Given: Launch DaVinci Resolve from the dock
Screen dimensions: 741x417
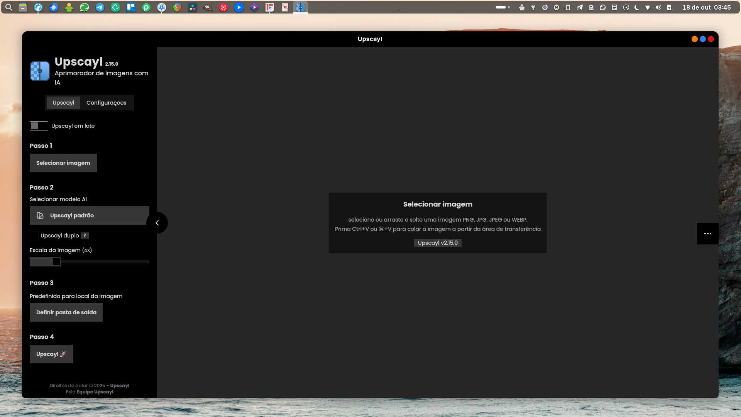Looking at the screenshot, I should (193, 7).
